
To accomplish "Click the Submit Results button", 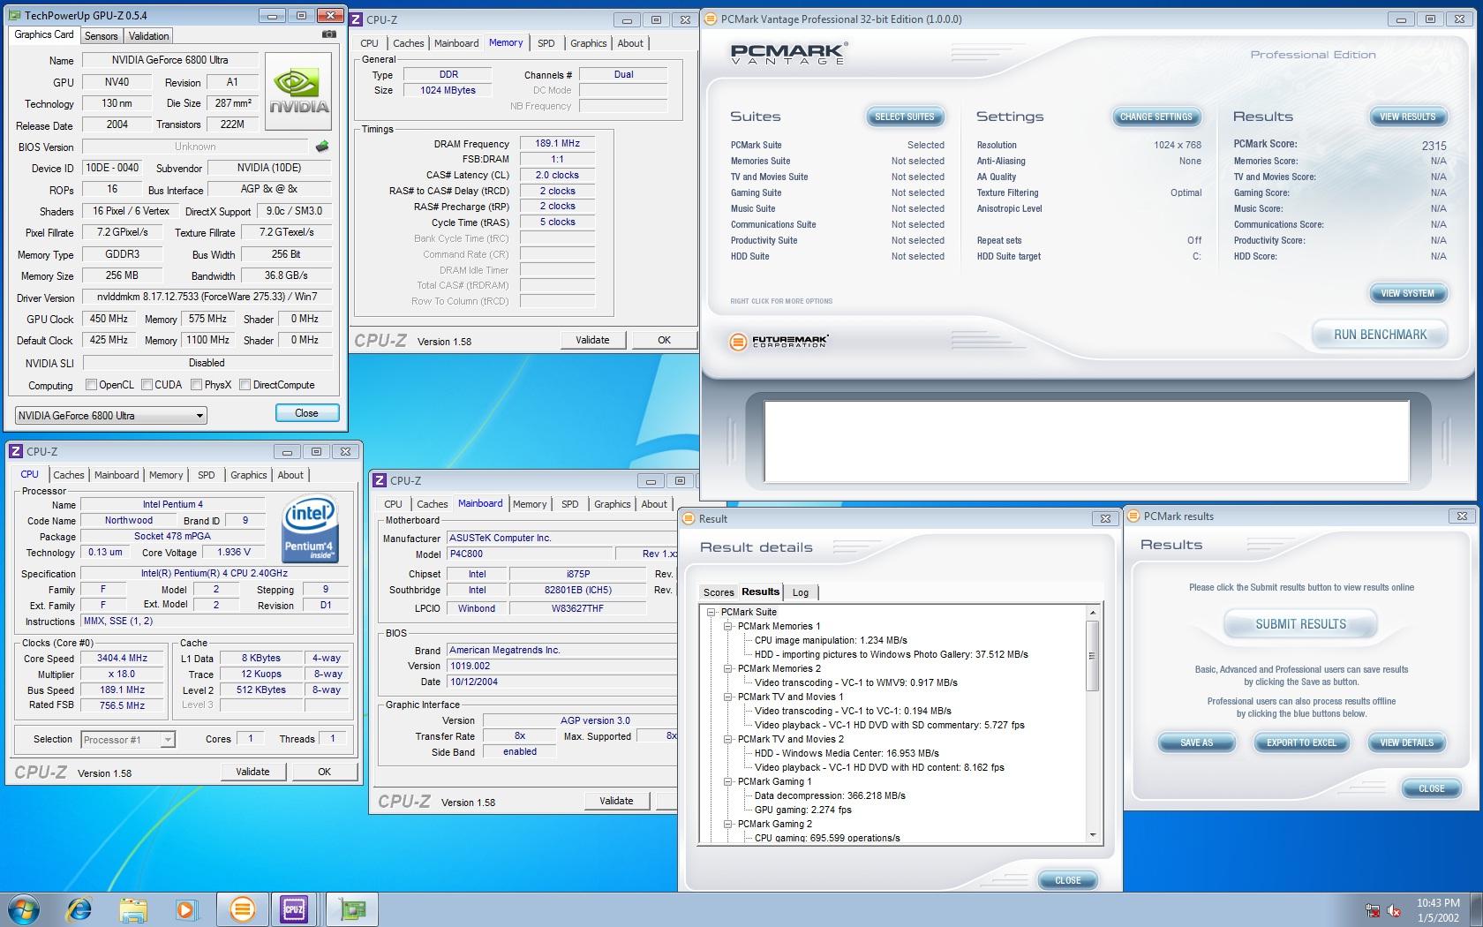I will pos(1300,624).
